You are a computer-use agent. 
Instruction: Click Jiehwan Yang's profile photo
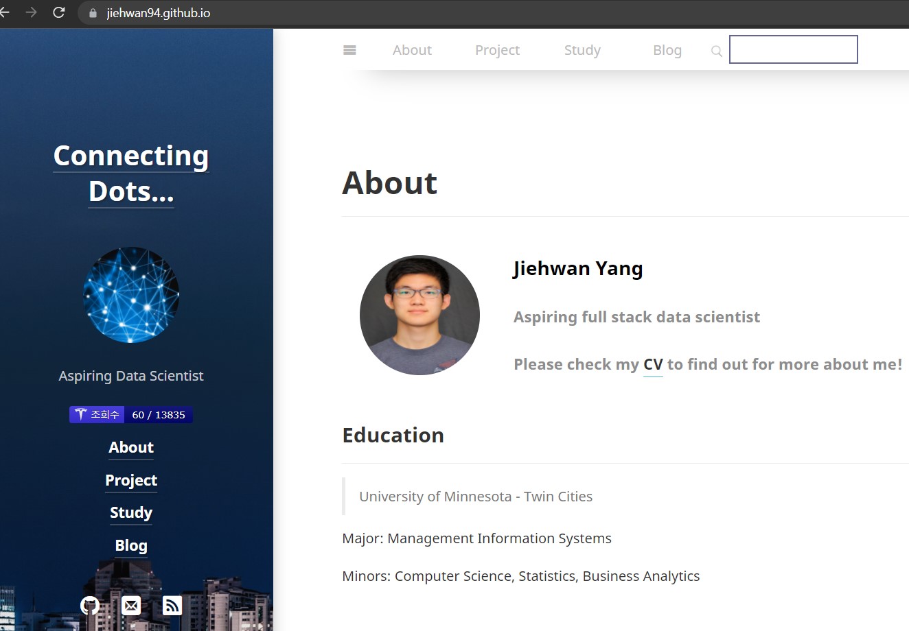click(x=419, y=315)
